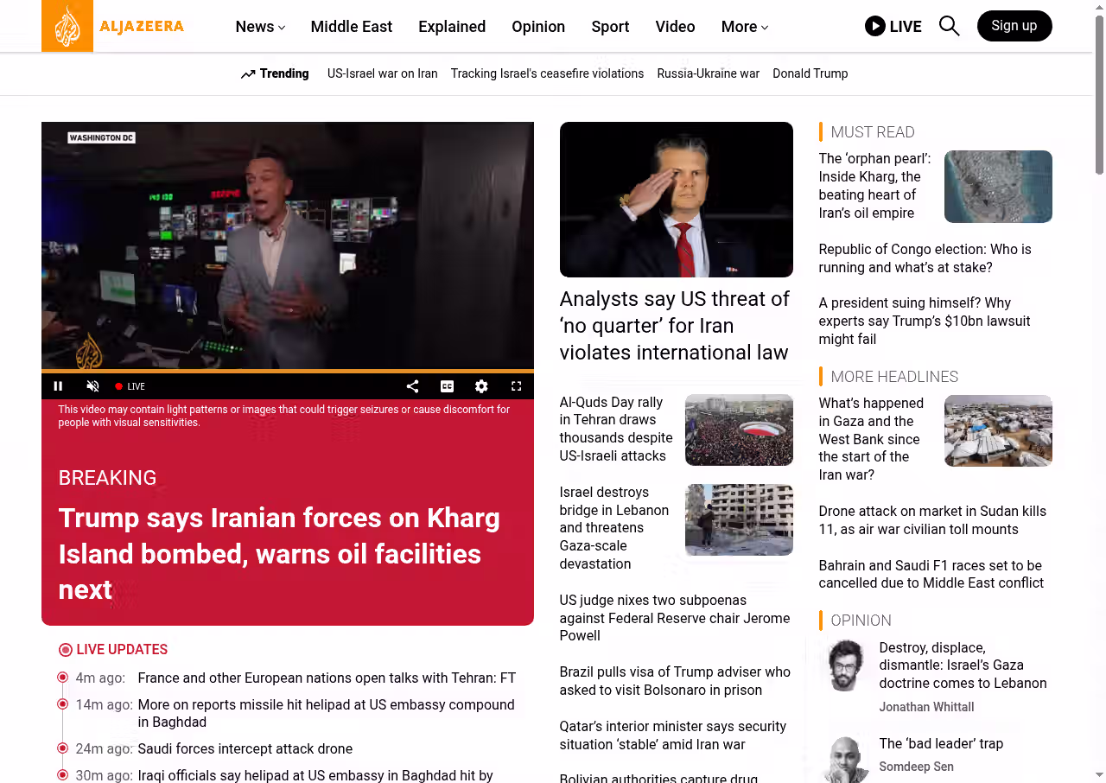Open the Middle East section
Image resolution: width=1106 pixels, height=783 pixels.
pyautogui.click(x=351, y=27)
